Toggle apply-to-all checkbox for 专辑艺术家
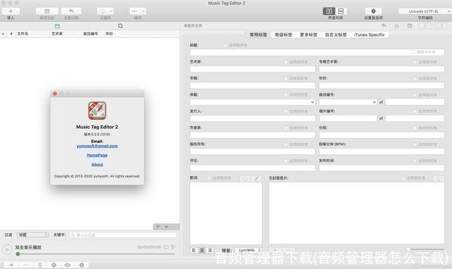Image resolution: width=452 pixels, height=269 pixels. coord(415,62)
